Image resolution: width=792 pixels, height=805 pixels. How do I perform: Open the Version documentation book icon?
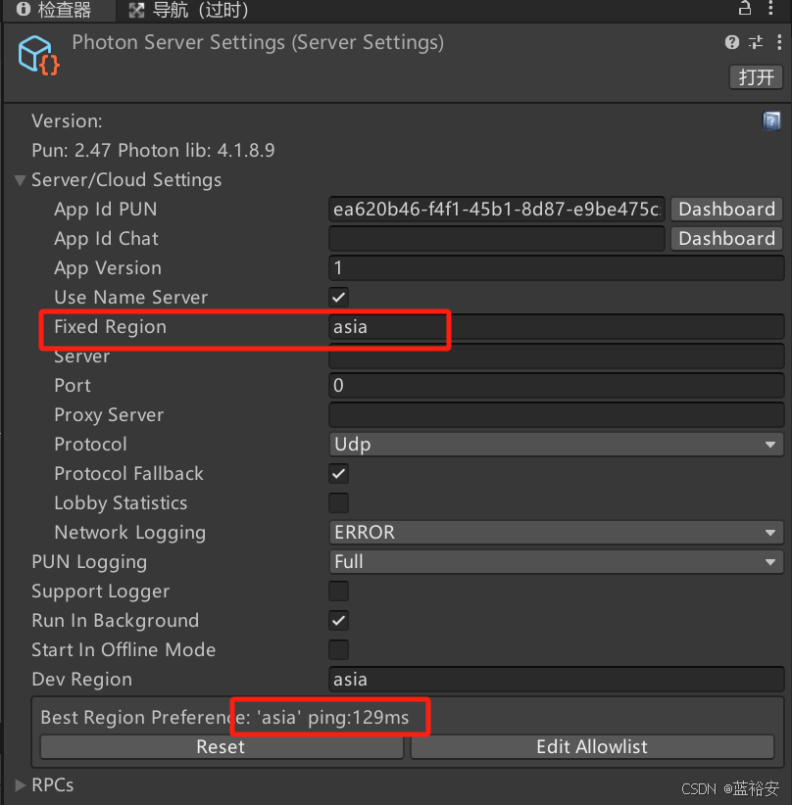[x=771, y=121]
